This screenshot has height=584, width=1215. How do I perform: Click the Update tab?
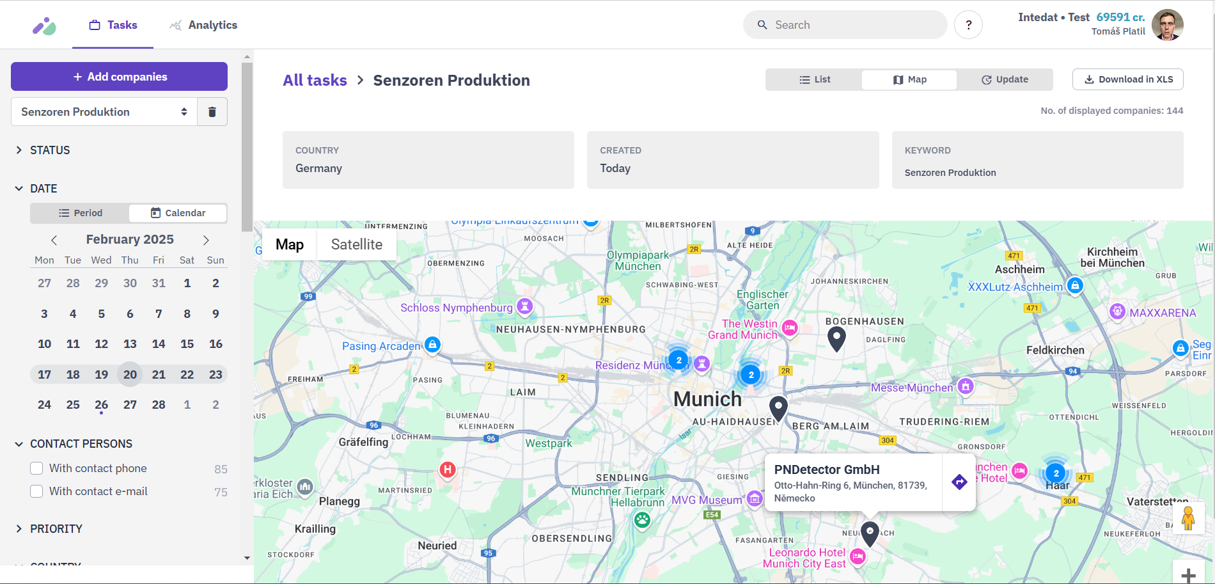1005,79
